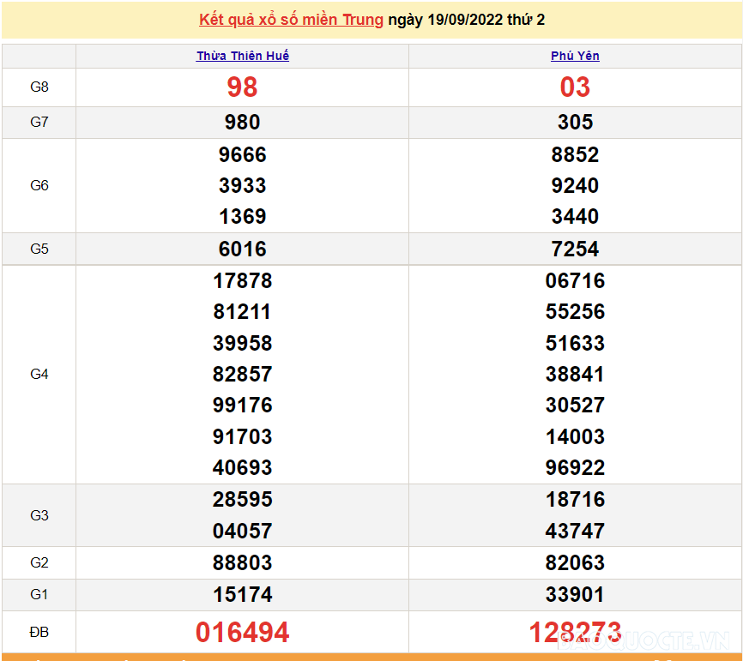Click the red G8 result 03

tap(575, 87)
